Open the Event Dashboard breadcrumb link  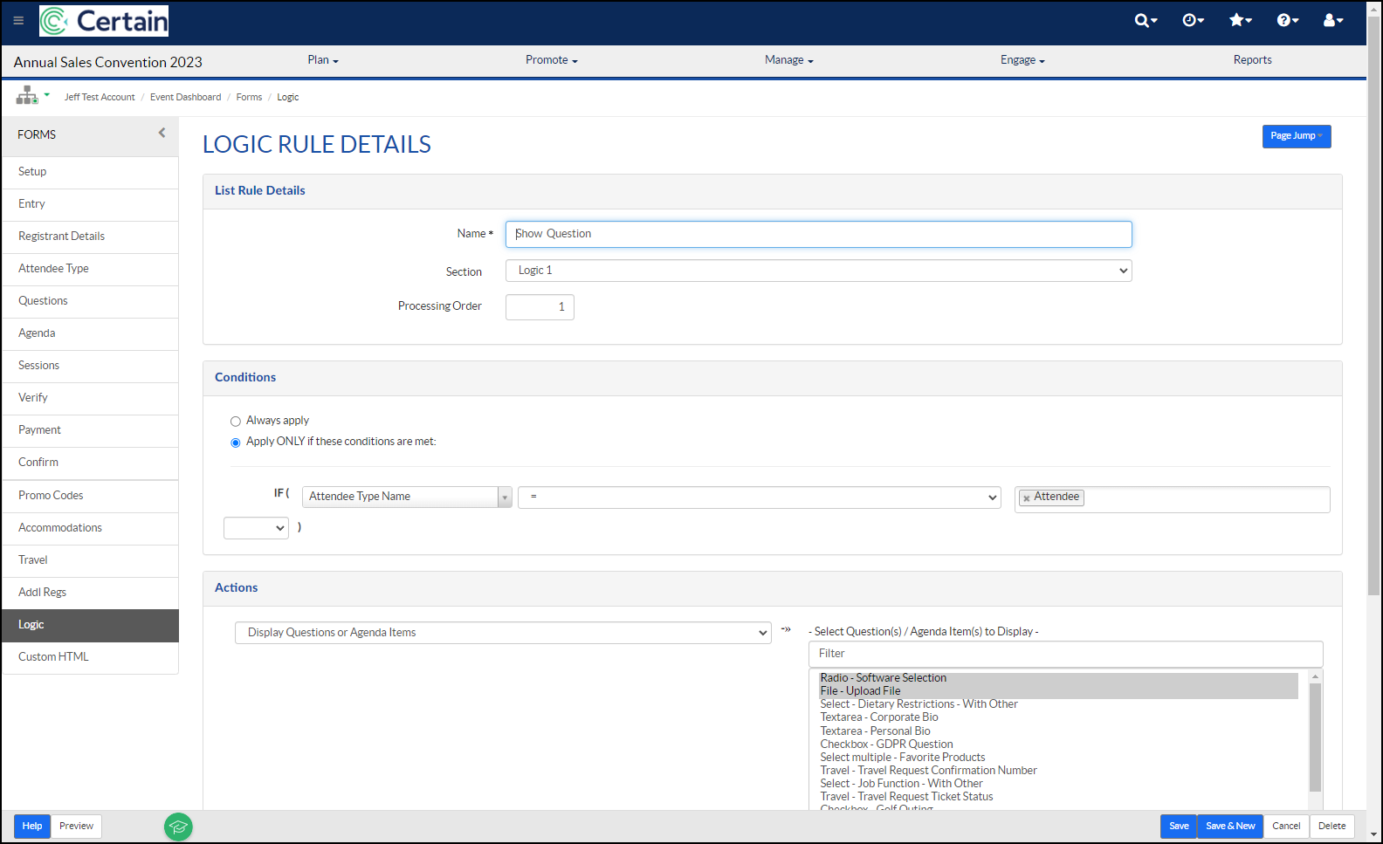coord(185,97)
